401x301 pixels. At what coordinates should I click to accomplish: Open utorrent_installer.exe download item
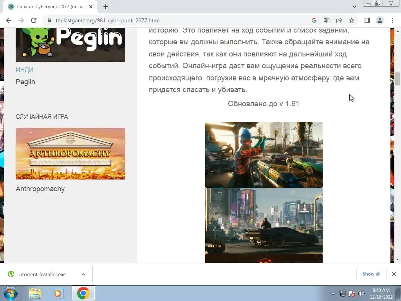tap(42, 274)
